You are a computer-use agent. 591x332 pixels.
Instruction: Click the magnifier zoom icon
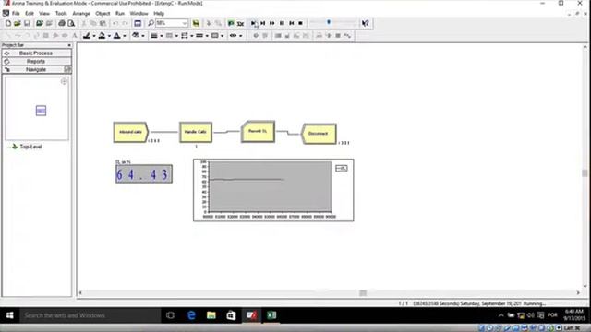[x=151, y=23]
